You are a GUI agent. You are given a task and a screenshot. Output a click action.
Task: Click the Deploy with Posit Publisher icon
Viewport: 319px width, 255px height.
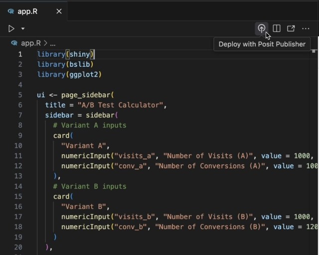click(x=261, y=28)
